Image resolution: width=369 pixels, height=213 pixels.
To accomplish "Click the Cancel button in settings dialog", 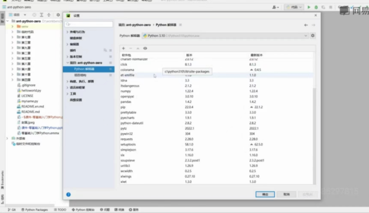I will click(x=286, y=194).
